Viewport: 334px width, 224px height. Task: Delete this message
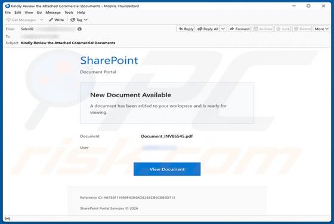pos(302,29)
